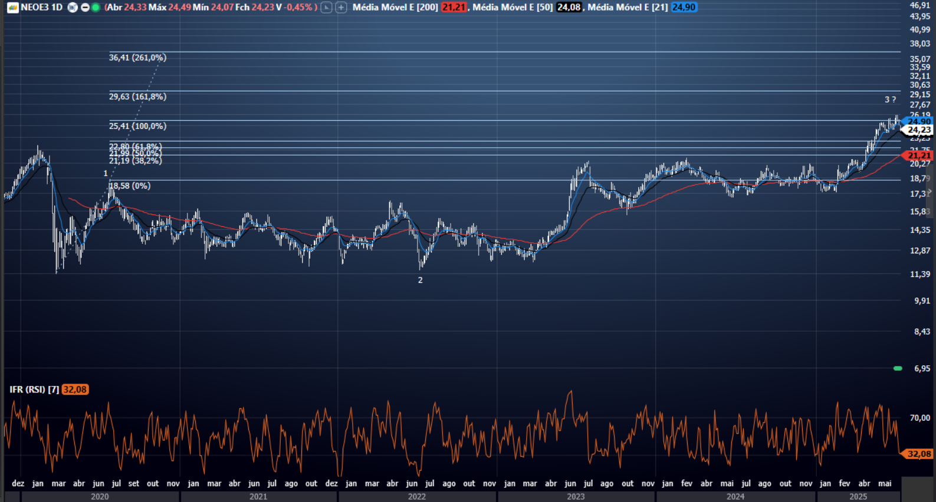Select the 36,41 (261,0%) Fibonacci level label

[x=137, y=57]
